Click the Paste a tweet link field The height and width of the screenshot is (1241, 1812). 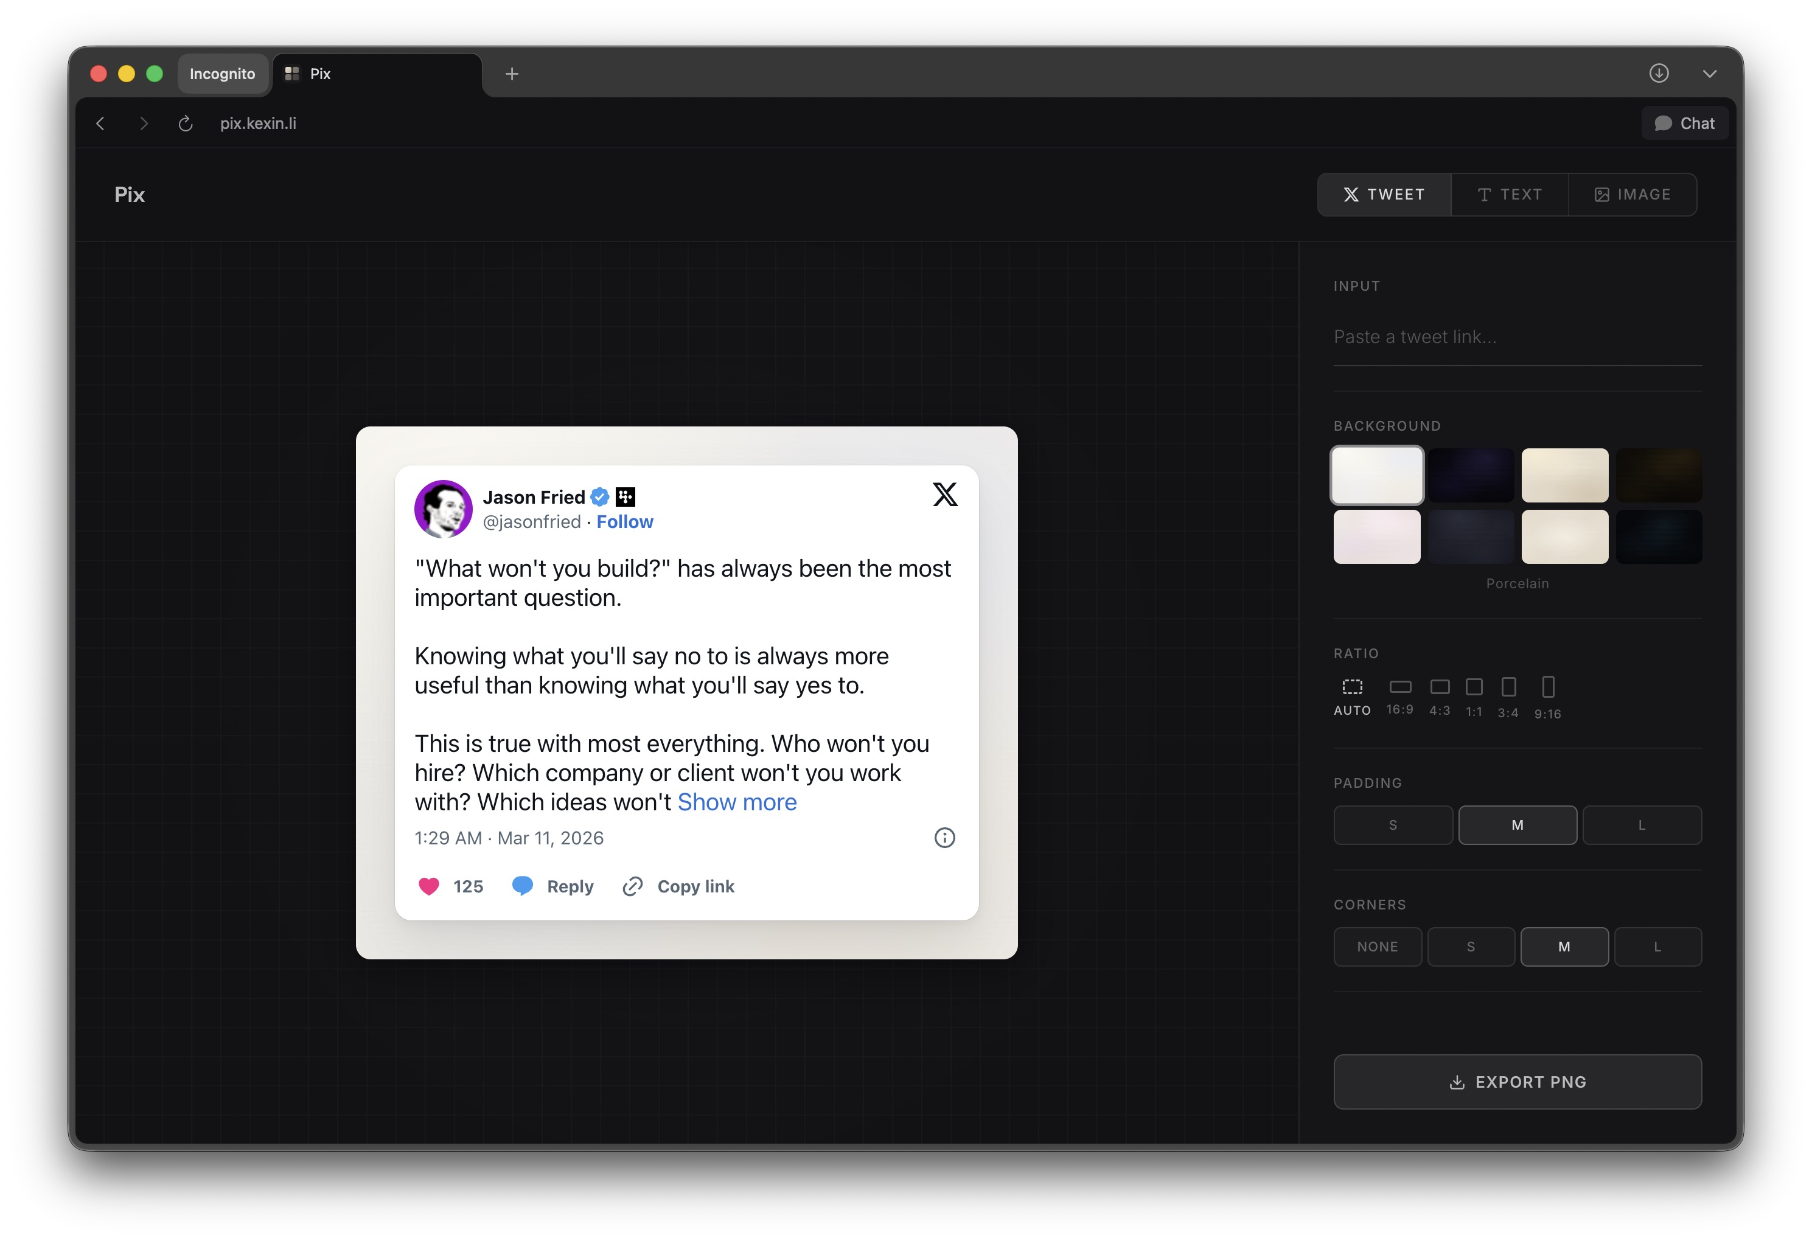click(1516, 337)
